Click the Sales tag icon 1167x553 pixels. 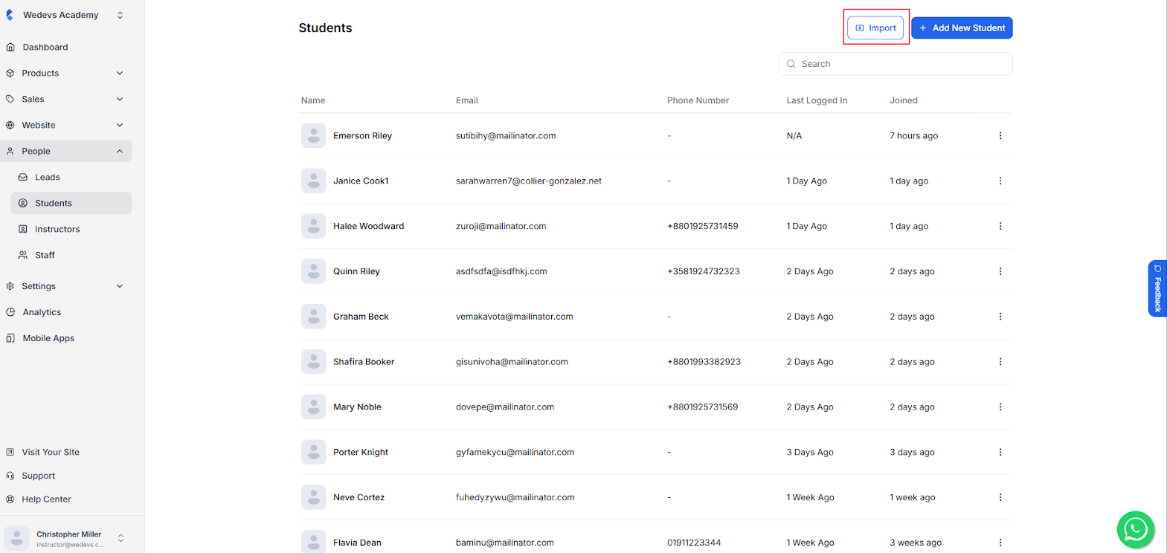click(10, 99)
